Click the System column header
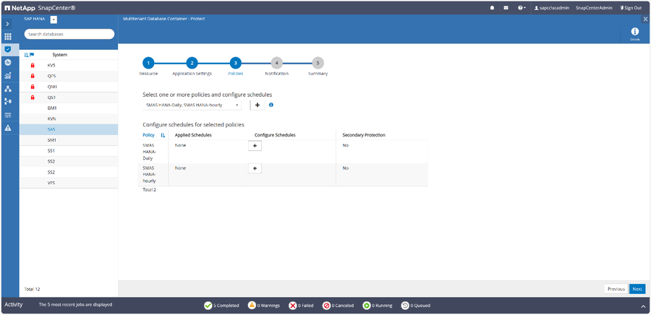Viewport: 651px width, 315px height. point(60,55)
